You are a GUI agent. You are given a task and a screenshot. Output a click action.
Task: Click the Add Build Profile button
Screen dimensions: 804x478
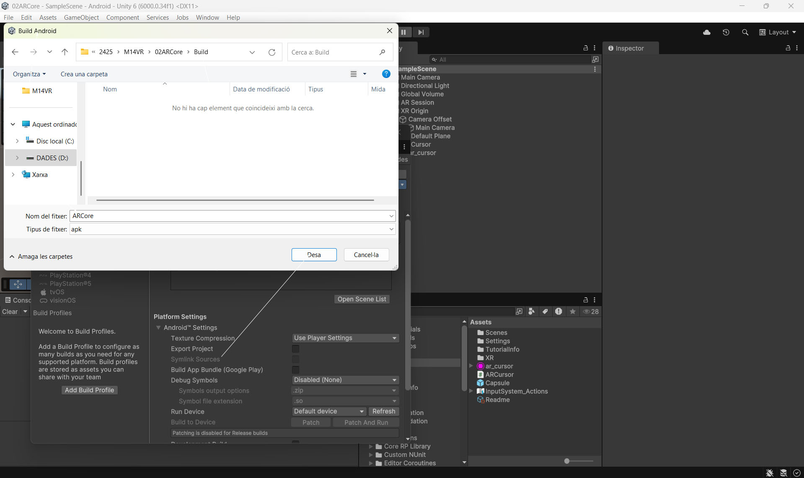point(89,390)
